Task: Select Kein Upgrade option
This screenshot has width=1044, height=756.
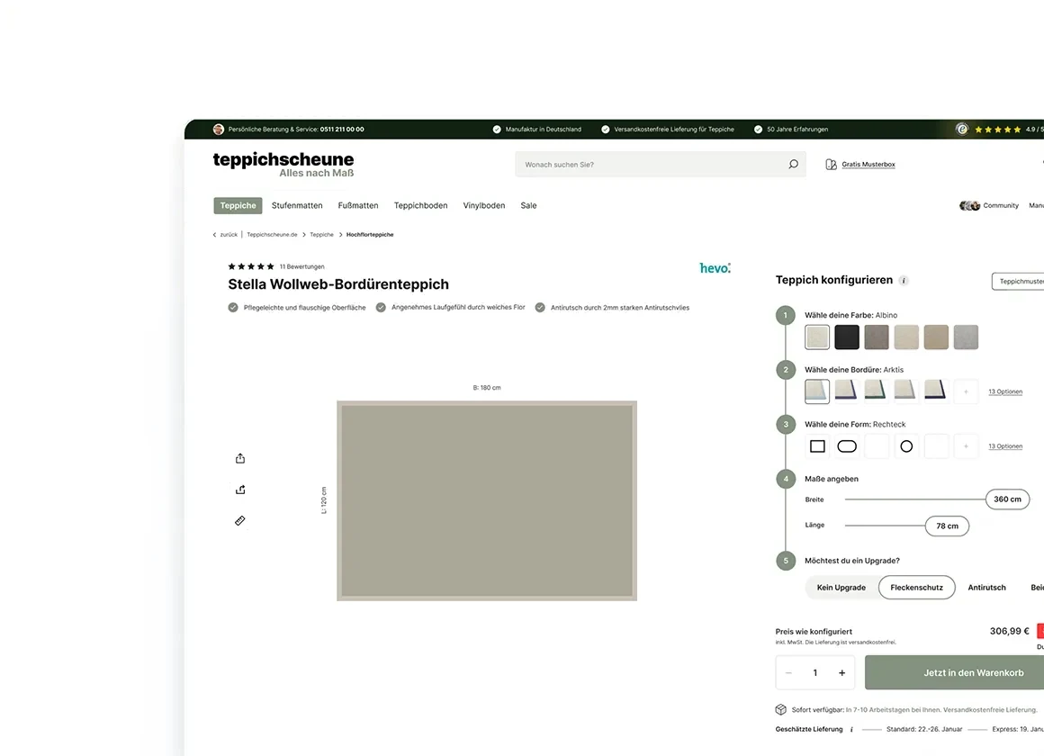Action: [841, 588]
